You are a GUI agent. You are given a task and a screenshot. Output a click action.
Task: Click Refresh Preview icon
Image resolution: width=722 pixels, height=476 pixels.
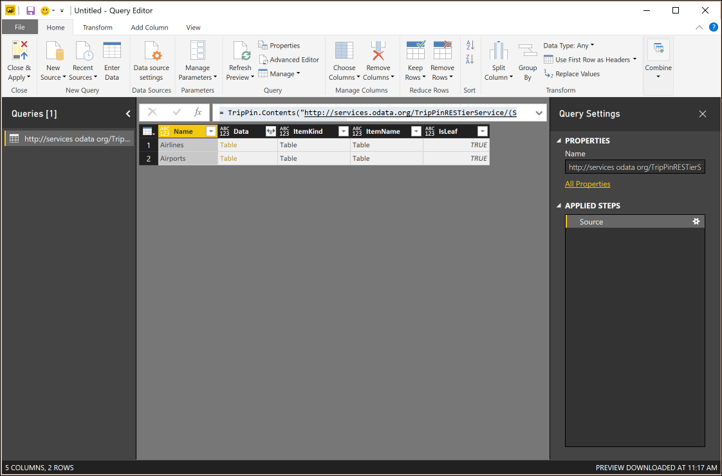(x=241, y=50)
